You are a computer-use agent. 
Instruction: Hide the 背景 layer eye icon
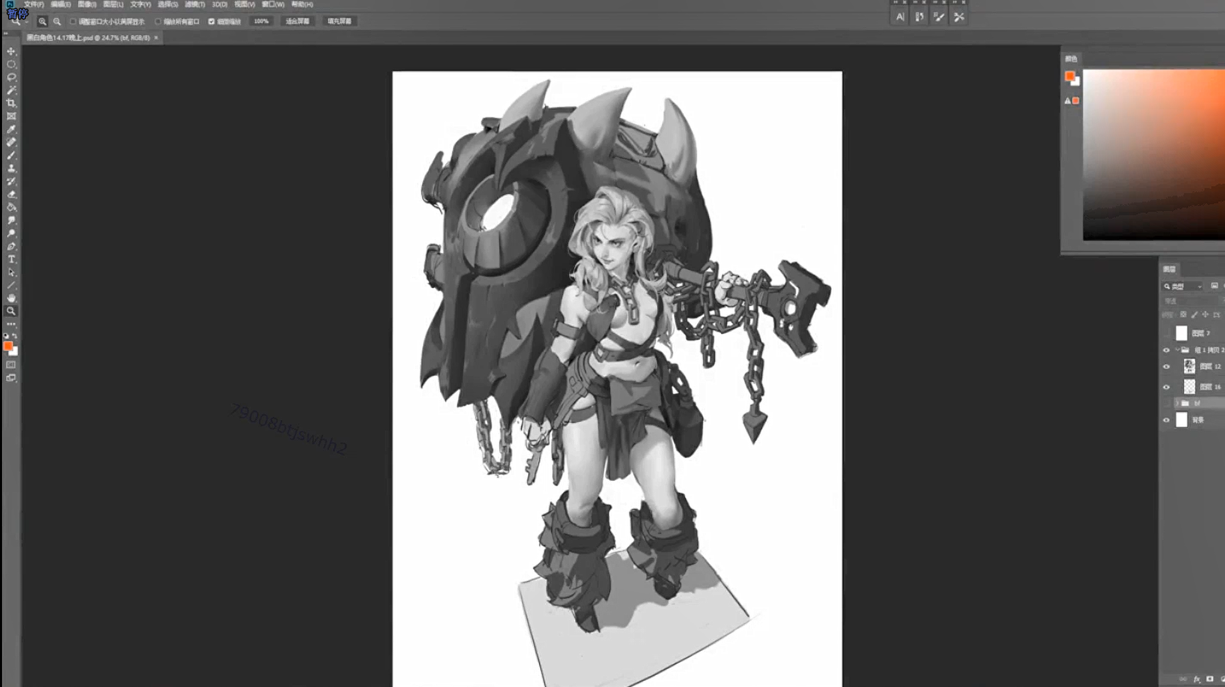click(x=1167, y=420)
